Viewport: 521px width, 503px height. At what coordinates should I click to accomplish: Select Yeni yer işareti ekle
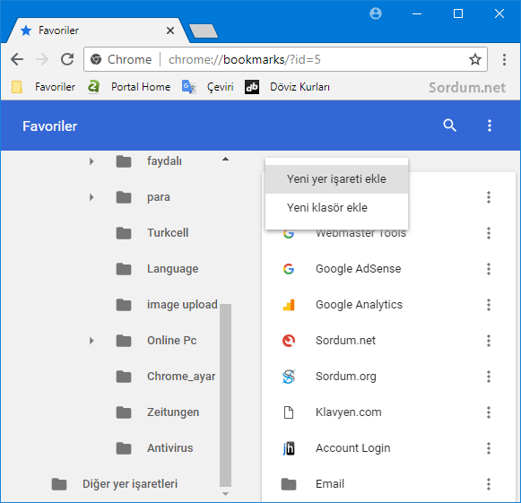pos(336,179)
